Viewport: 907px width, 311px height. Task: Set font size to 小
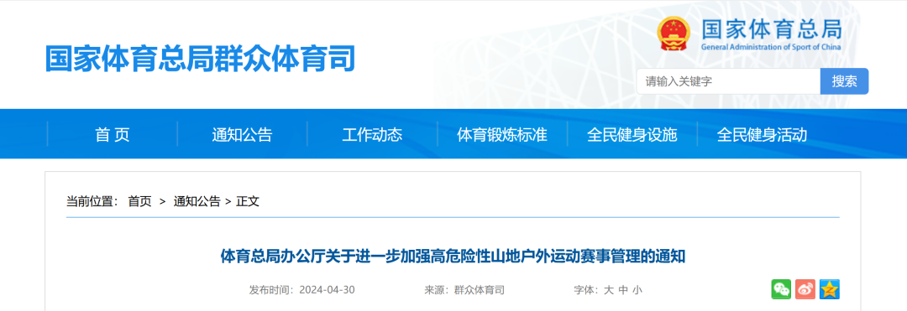tap(637, 290)
